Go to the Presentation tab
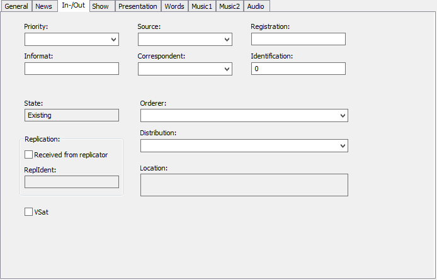The width and height of the screenshot is (437, 280). click(x=138, y=6)
